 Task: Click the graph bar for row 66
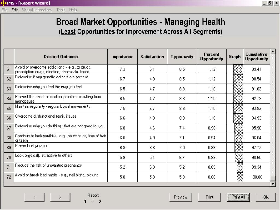pos(238,118)
